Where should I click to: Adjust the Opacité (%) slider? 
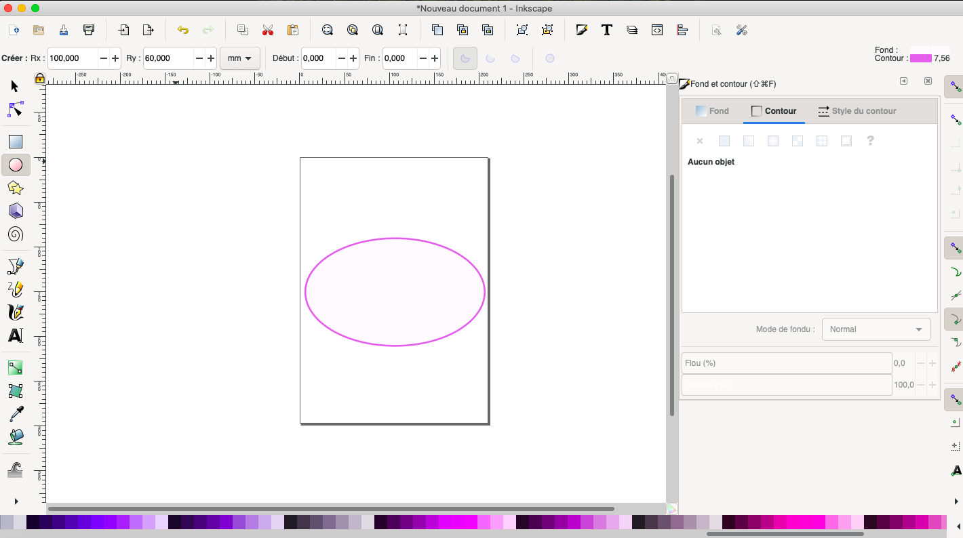(787, 385)
